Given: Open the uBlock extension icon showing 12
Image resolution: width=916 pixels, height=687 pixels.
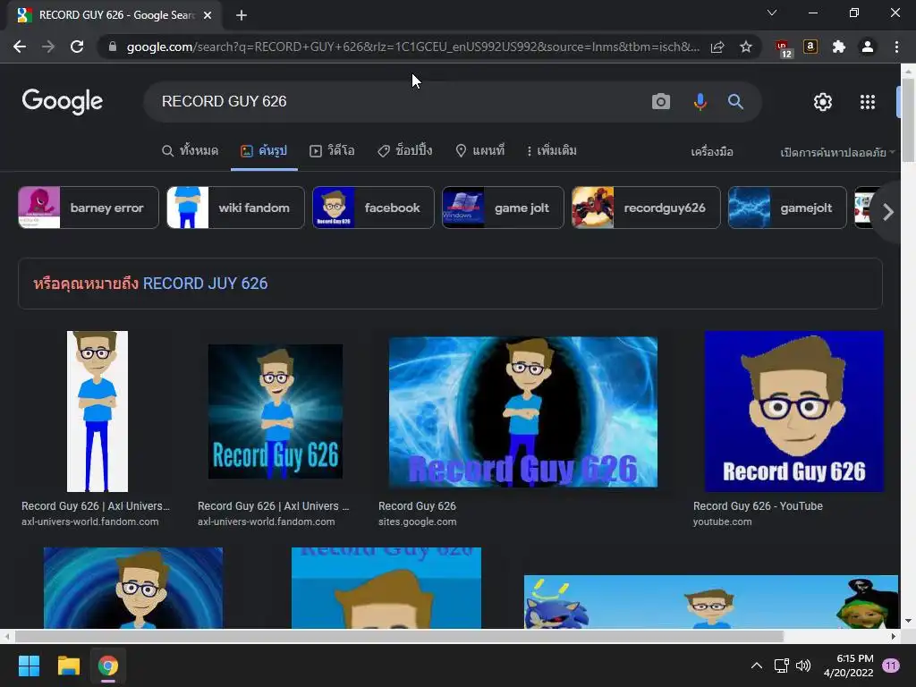Looking at the screenshot, I should pyautogui.click(x=784, y=48).
